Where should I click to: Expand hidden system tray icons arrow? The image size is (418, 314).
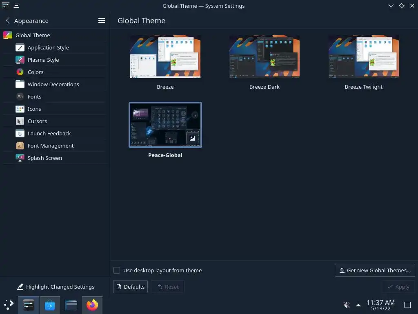[x=358, y=305]
